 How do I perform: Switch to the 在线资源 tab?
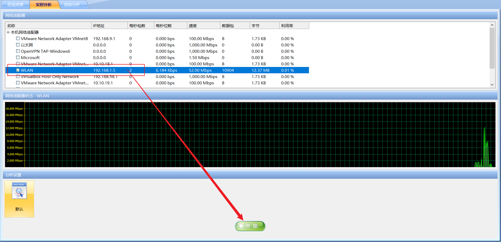tap(15, 5)
